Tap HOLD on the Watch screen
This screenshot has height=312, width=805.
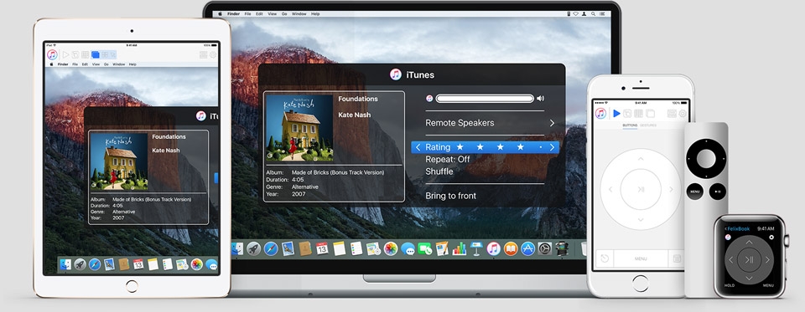[730, 285]
